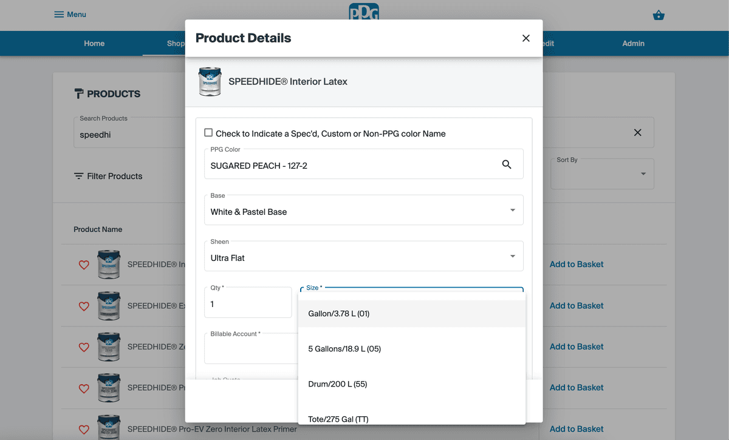Click the PPG logo at top center
Image resolution: width=729 pixels, height=440 pixels.
363,11
